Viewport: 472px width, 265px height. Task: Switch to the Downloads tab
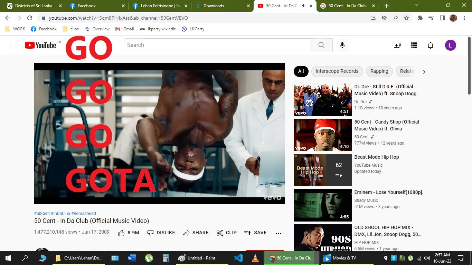(223, 6)
